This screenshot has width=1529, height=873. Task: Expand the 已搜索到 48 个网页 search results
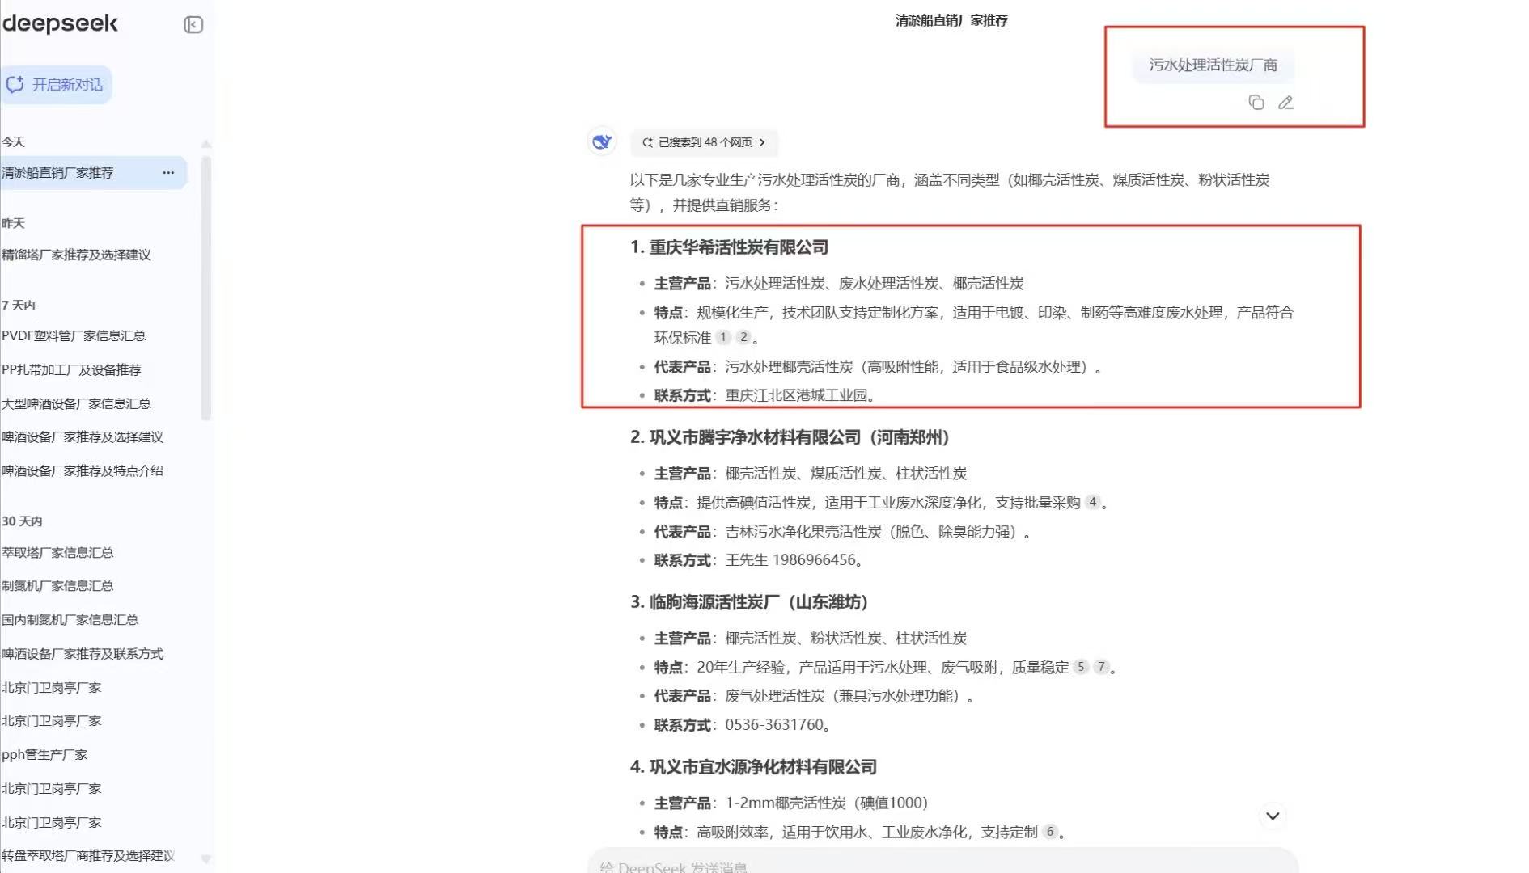pyautogui.click(x=704, y=142)
